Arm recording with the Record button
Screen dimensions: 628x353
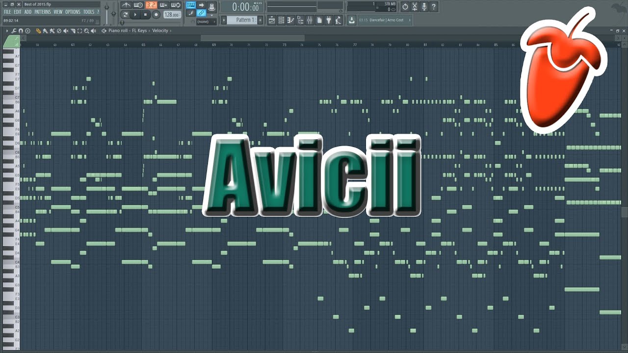pos(156,15)
